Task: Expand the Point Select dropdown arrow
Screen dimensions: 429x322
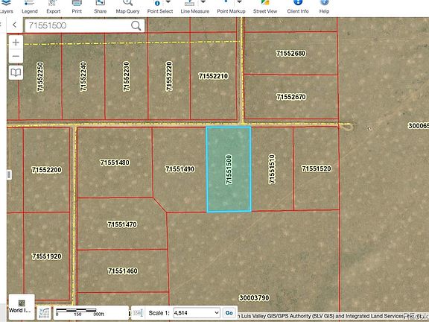Action: click(168, 2)
